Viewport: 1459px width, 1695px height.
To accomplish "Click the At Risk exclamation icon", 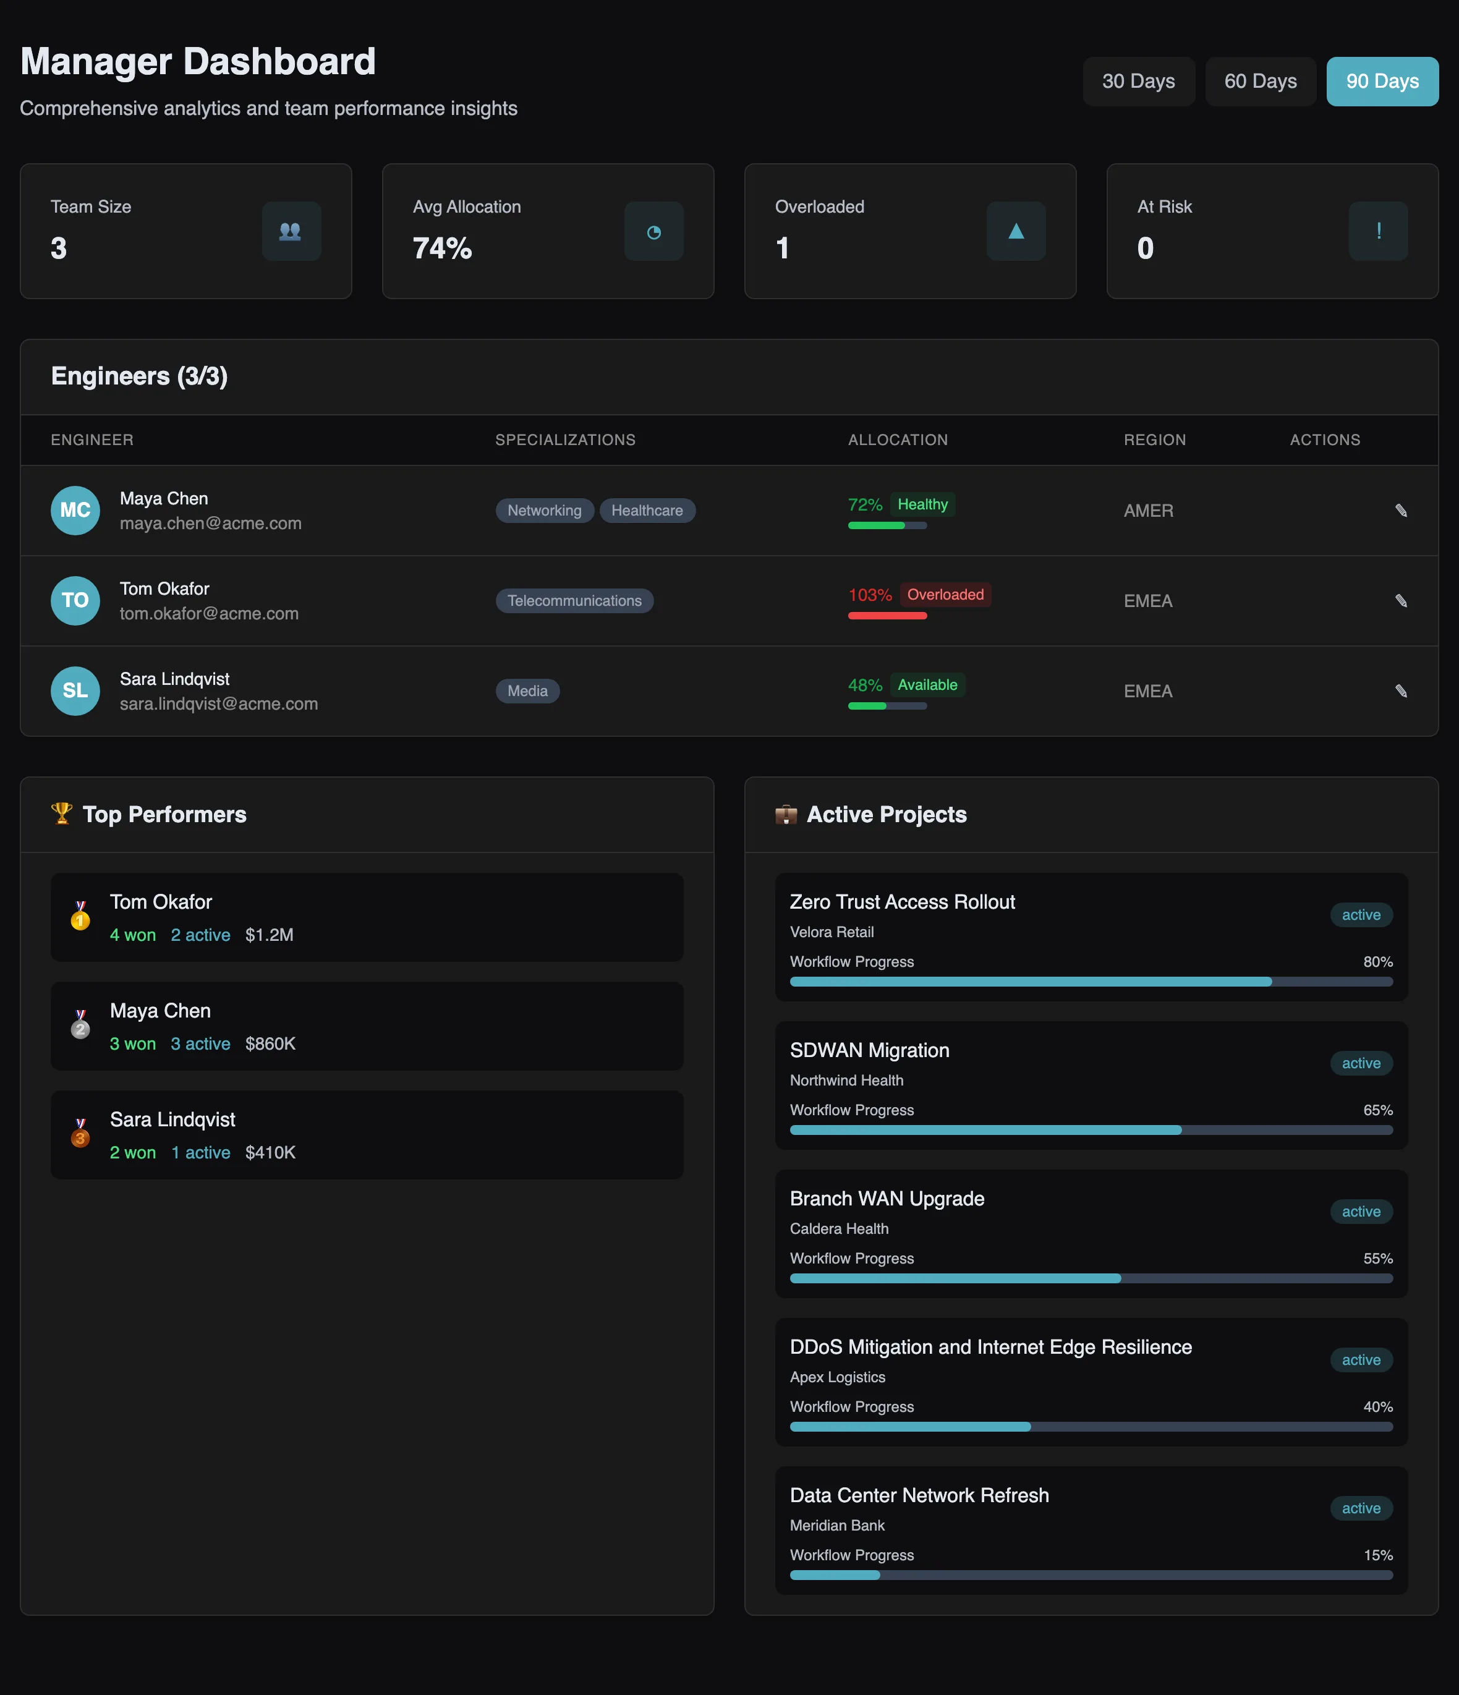I will point(1379,232).
